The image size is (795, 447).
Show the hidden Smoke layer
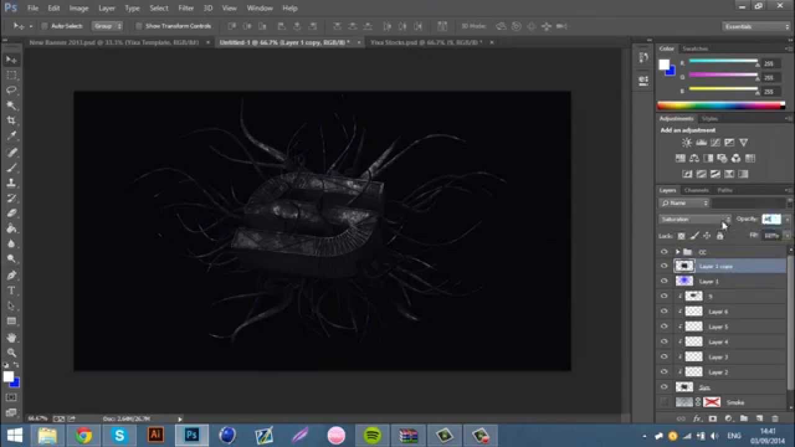[x=664, y=402]
